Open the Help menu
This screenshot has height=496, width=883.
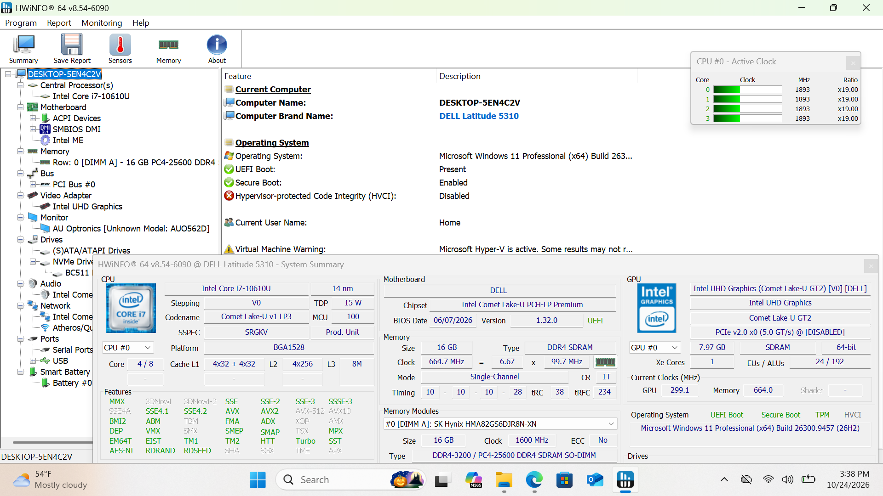[x=141, y=23]
